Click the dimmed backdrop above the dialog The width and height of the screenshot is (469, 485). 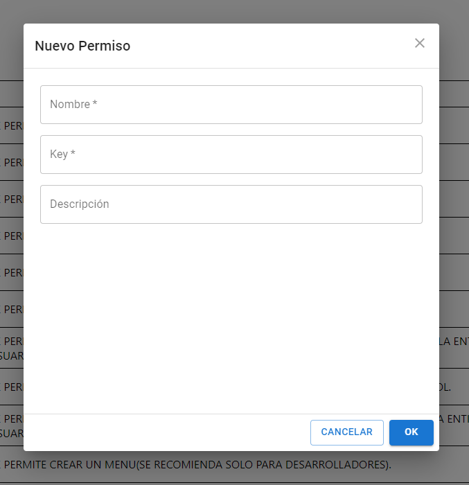point(234,11)
